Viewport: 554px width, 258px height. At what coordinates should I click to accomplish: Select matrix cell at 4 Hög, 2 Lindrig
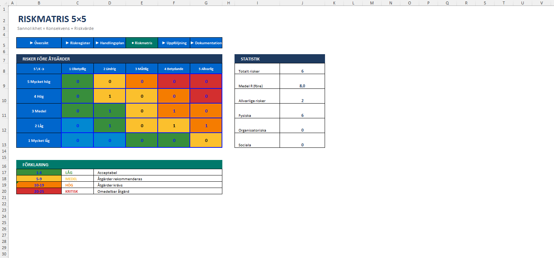coord(110,96)
